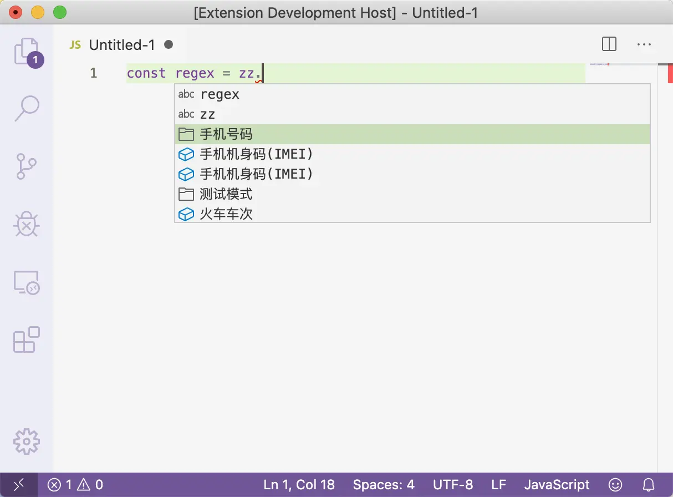
Task: Open the Debug view bug icon
Action: point(27,224)
